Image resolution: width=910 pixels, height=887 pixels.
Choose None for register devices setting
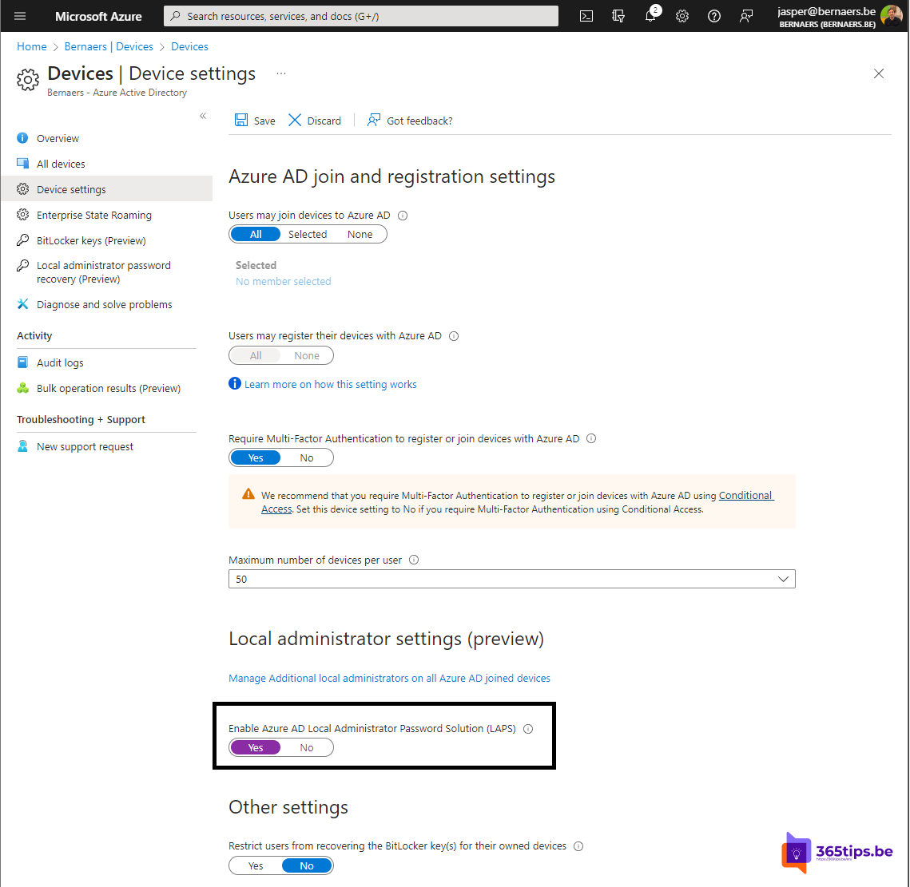click(x=307, y=355)
